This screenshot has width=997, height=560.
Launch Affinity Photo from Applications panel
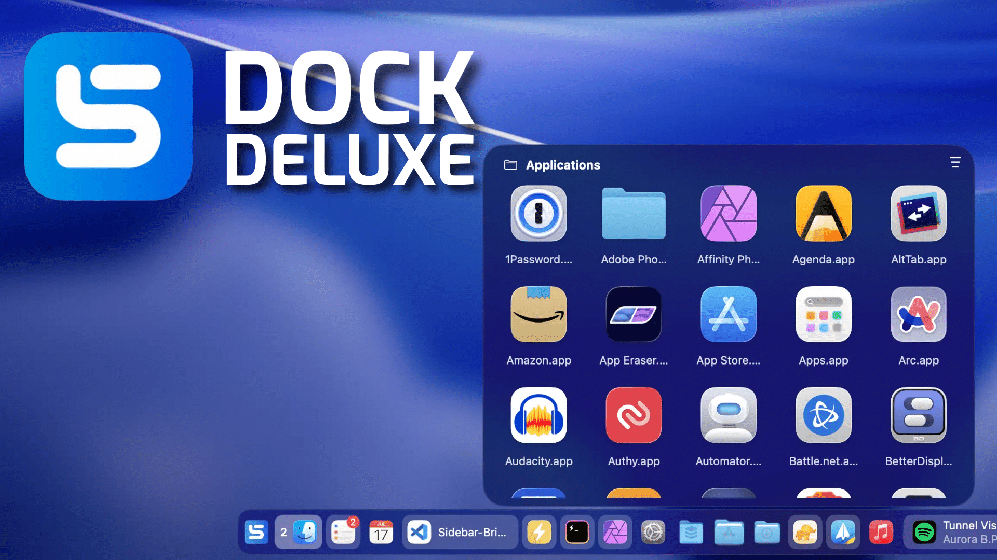click(x=728, y=214)
